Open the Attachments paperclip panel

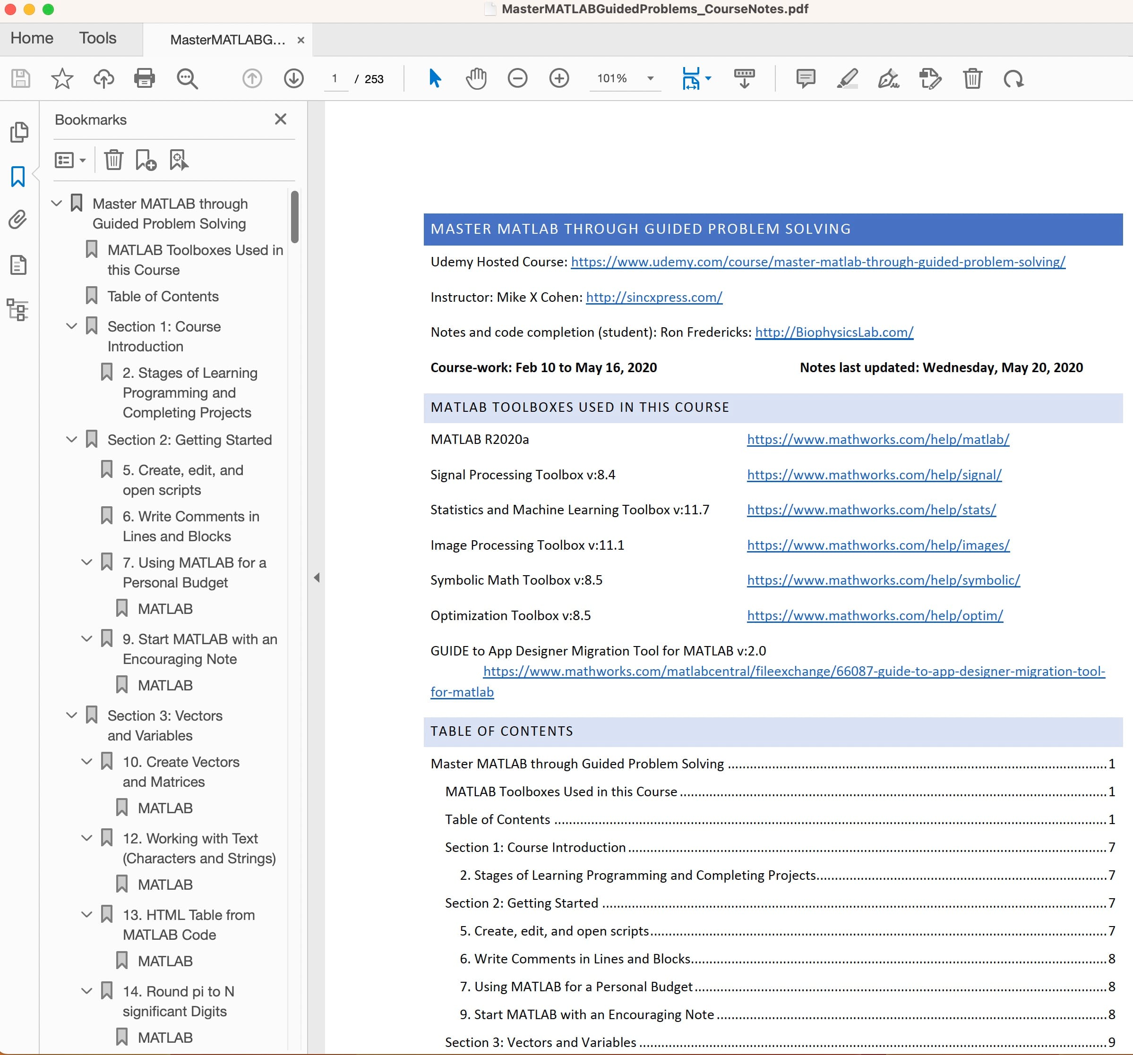click(x=18, y=220)
